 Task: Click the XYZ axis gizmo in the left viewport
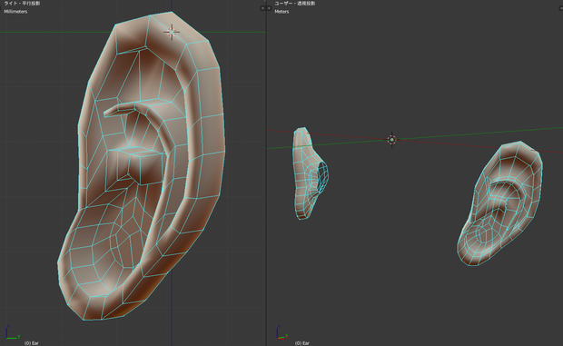point(12,332)
